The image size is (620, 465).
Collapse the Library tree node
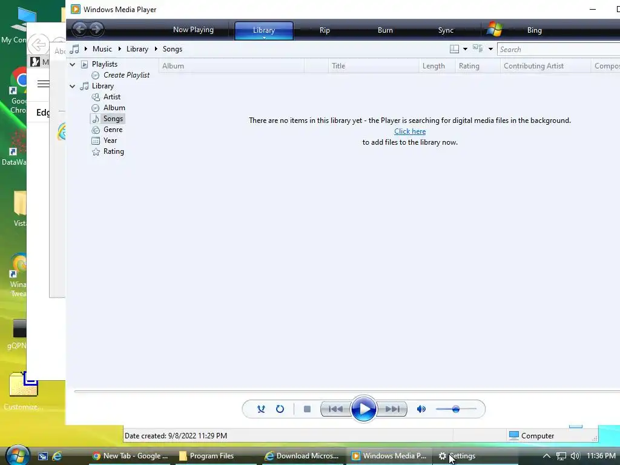[x=73, y=86]
